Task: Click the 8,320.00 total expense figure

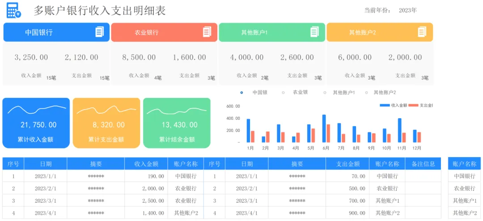Action: point(109,125)
